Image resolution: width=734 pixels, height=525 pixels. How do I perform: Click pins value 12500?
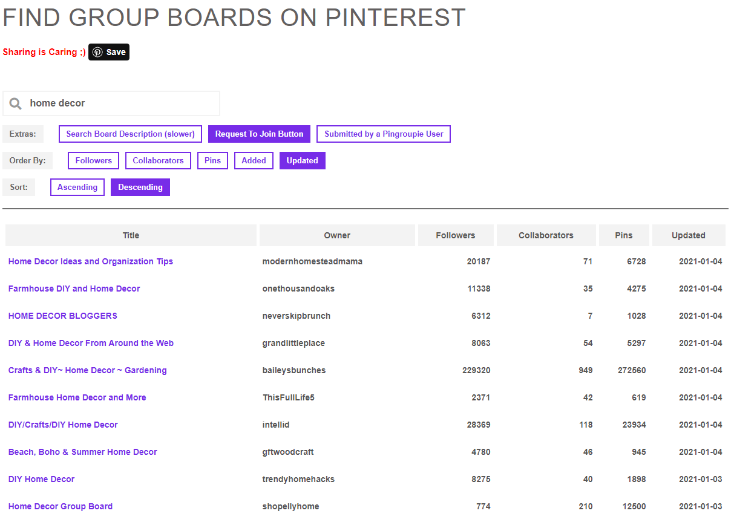pos(634,507)
